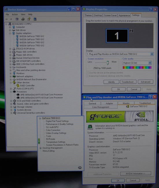This screenshot has width=159, height=188.
Task: Switch to the Adapter tab
Action: pyautogui.click(x=109, y=103)
